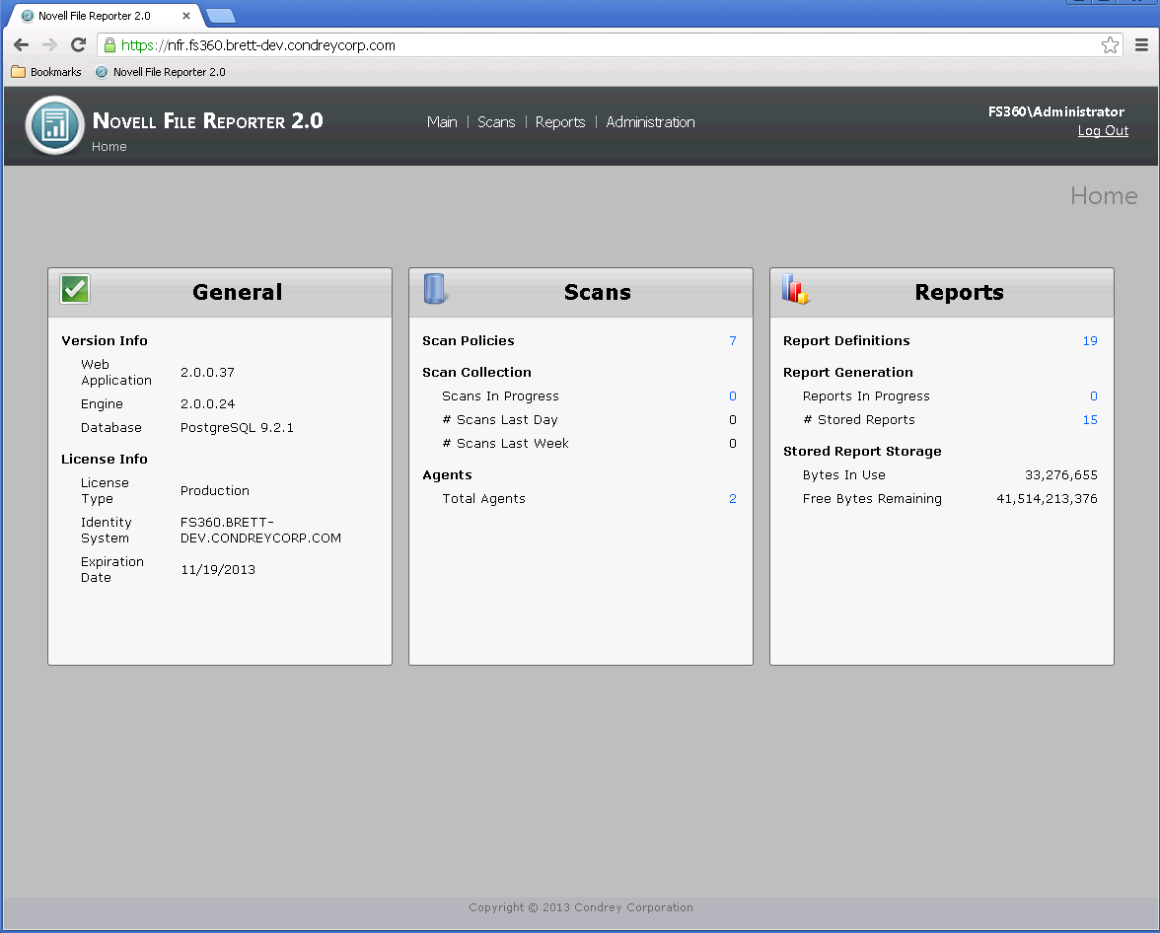The image size is (1160, 933).
Task: Go back with the browser back arrow
Action: 22,45
